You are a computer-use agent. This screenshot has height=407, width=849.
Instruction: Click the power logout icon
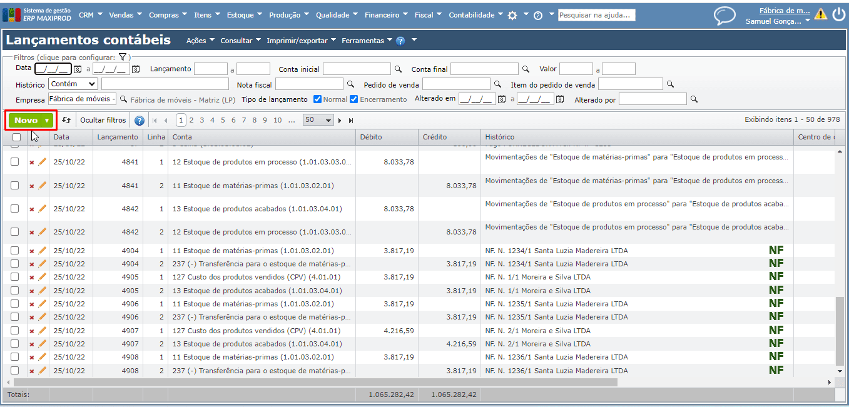click(x=838, y=14)
